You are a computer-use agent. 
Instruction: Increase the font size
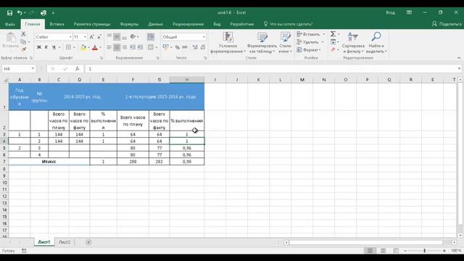92,37
